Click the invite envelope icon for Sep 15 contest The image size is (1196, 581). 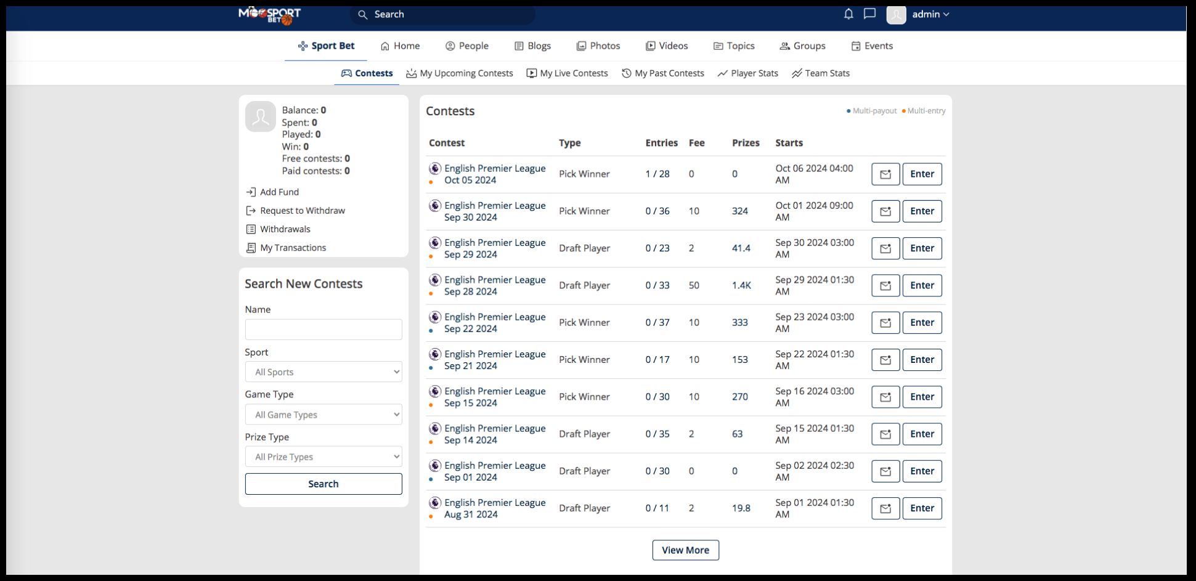point(885,397)
